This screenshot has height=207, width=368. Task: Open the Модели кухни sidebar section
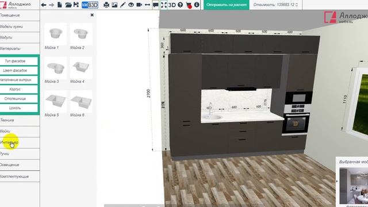pyautogui.click(x=20, y=26)
